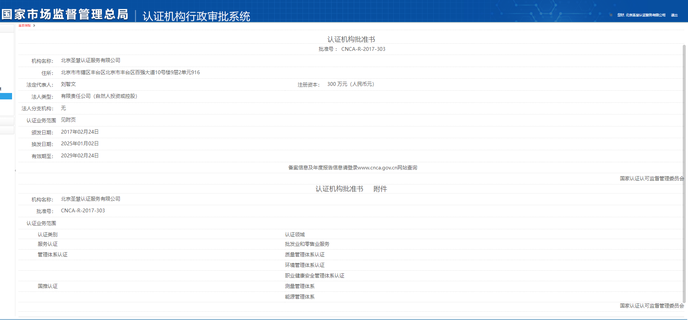The width and height of the screenshot is (688, 320).
Task: Click the 质量管理体系认证 entry
Action: (305, 254)
